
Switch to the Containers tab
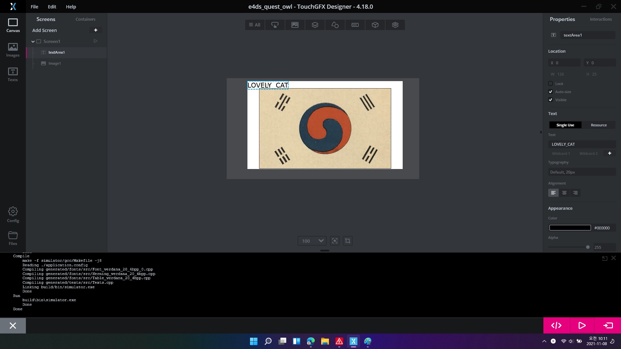click(85, 19)
